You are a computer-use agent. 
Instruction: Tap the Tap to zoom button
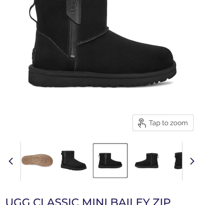pyautogui.click(x=163, y=123)
